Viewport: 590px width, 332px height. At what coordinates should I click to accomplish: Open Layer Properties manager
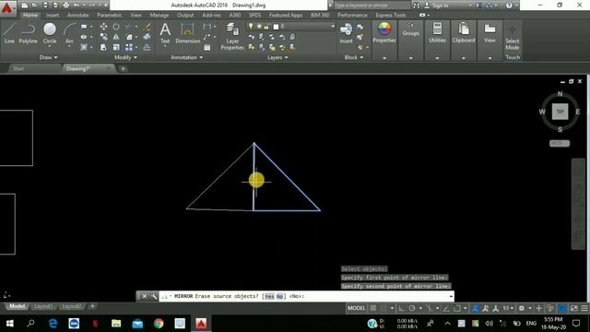click(x=232, y=36)
